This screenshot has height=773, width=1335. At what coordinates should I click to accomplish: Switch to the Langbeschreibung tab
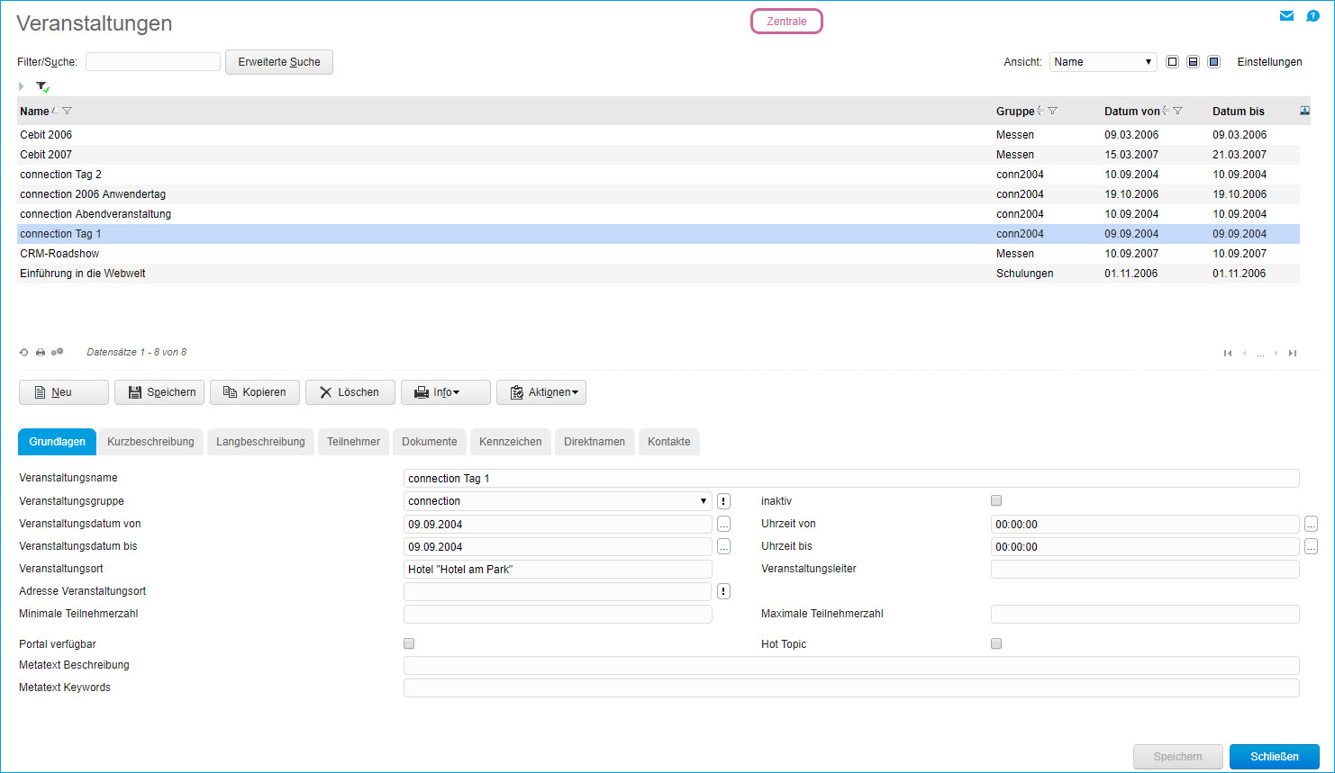click(x=260, y=442)
